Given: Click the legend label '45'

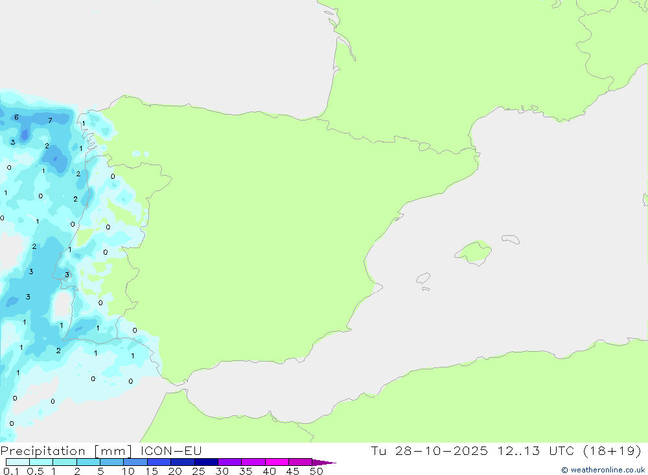Looking at the screenshot, I should coord(293,471).
